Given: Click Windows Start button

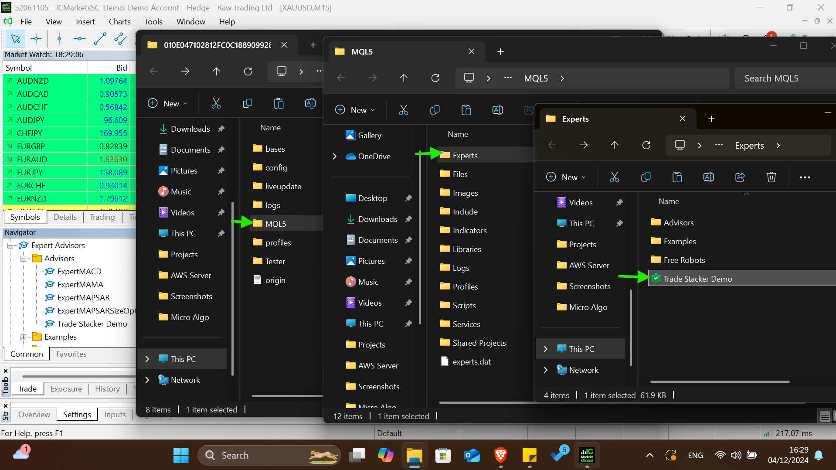Looking at the screenshot, I should [181, 456].
